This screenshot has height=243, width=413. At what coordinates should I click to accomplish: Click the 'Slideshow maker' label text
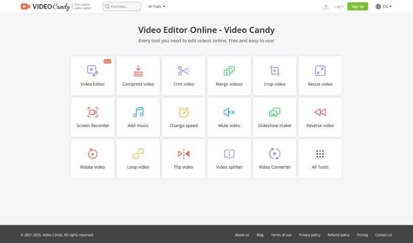point(275,126)
